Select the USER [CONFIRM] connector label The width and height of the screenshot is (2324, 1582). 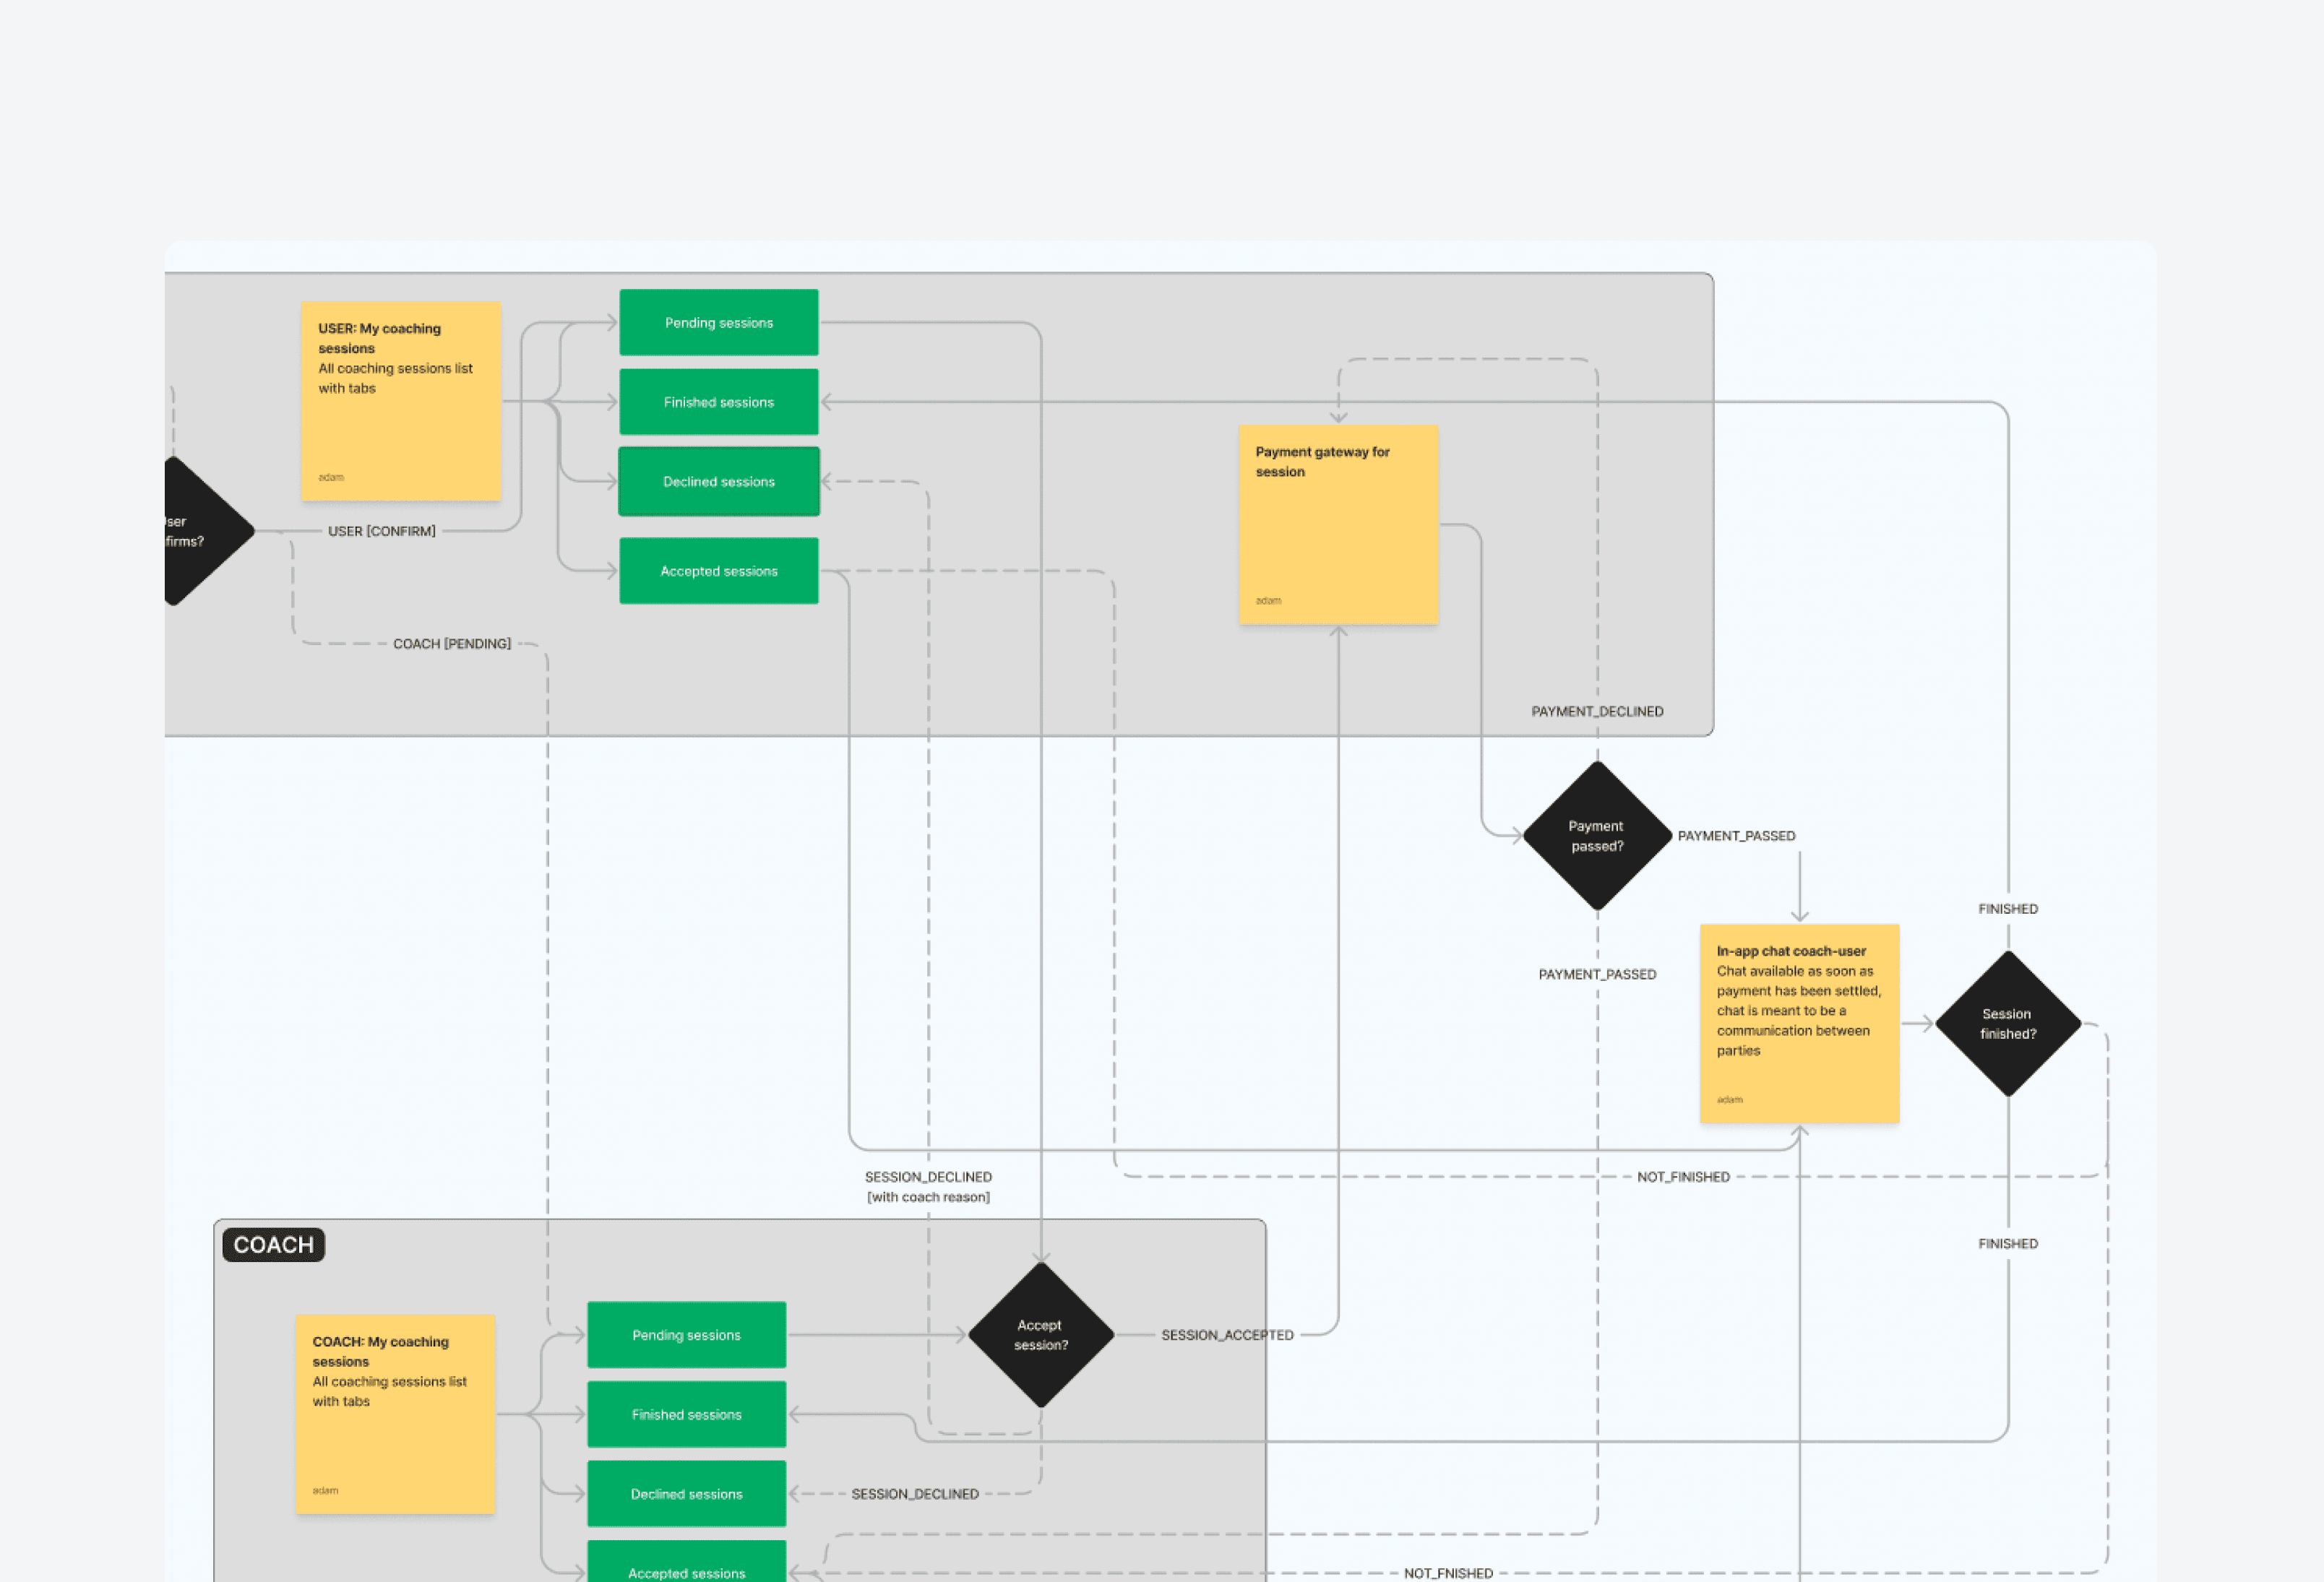point(381,531)
